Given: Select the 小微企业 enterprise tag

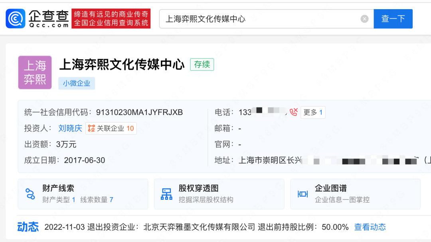Looking at the screenshot, I should click(x=77, y=83).
